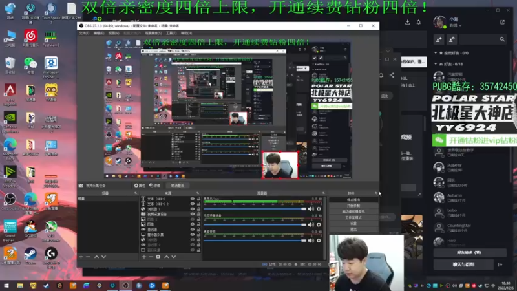Click the 聊天与群组 button
This screenshot has width=517, height=291.
pos(463,264)
